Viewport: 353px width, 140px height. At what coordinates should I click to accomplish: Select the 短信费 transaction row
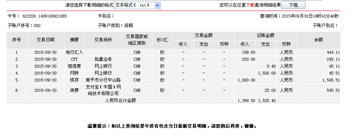coord(173,67)
